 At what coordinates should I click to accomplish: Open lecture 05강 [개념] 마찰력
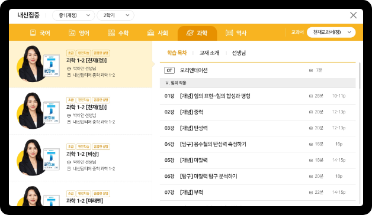click(258, 160)
